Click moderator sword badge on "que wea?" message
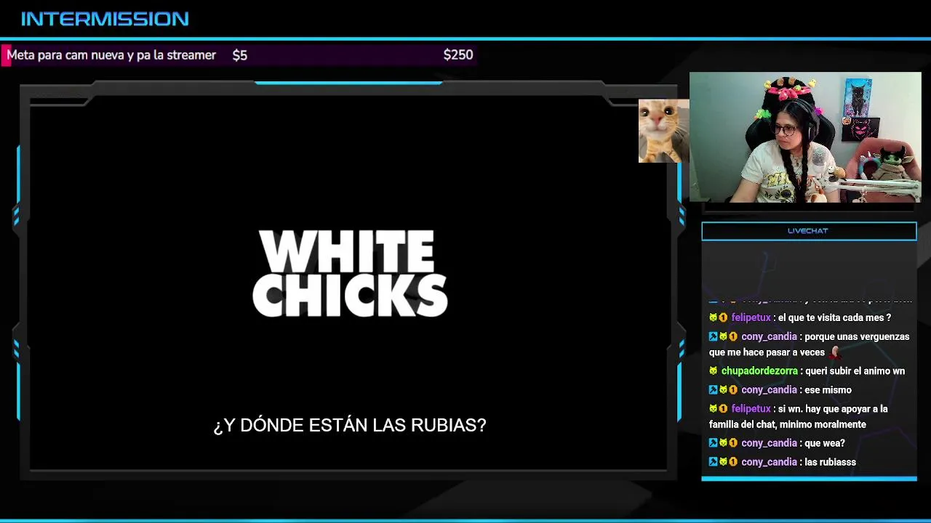This screenshot has height=523, width=931. pos(713,442)
